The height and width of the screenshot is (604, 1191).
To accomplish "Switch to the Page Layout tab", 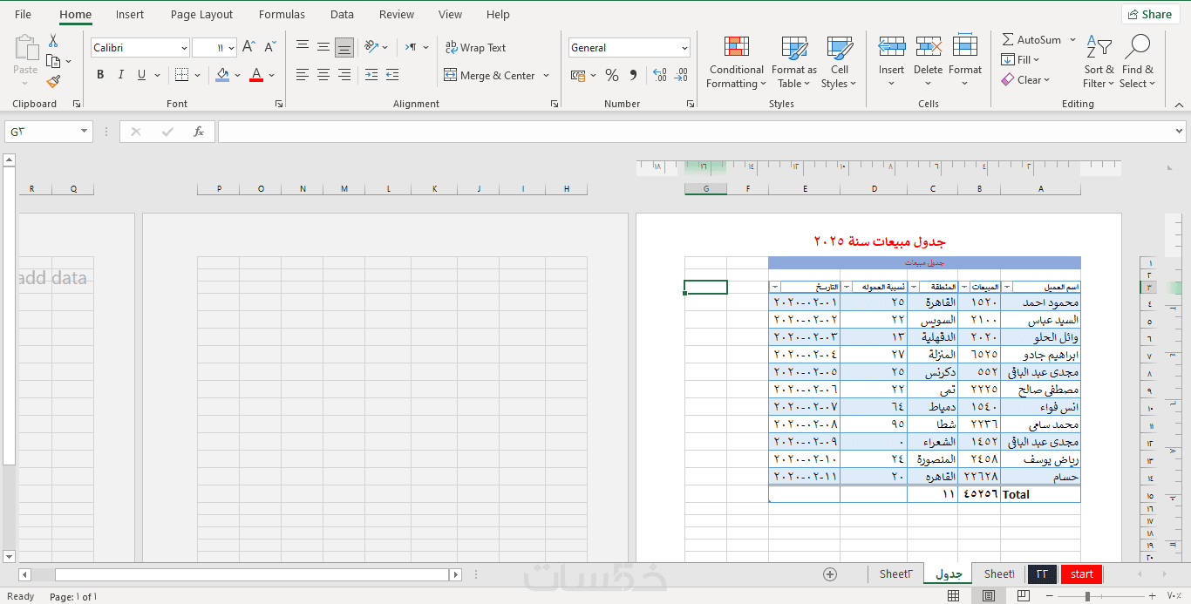I will [x=201, y=14].
